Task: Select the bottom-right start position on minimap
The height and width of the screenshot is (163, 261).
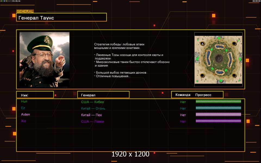Action: coord(234,76)
